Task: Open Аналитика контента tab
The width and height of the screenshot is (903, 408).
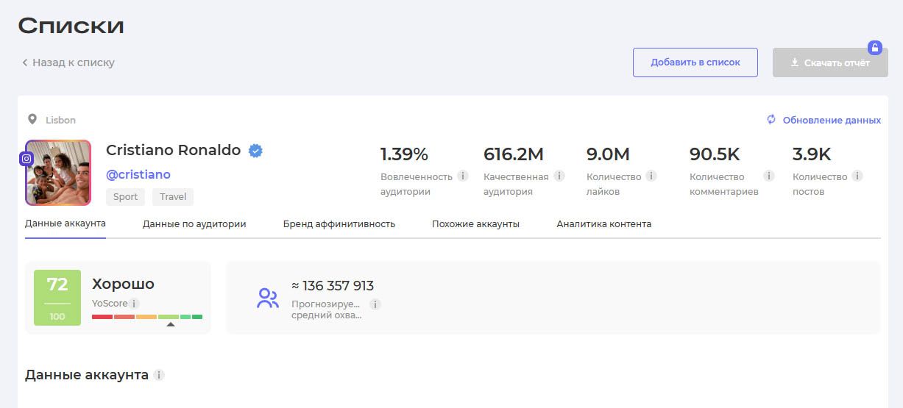Action: pos(604,224)
